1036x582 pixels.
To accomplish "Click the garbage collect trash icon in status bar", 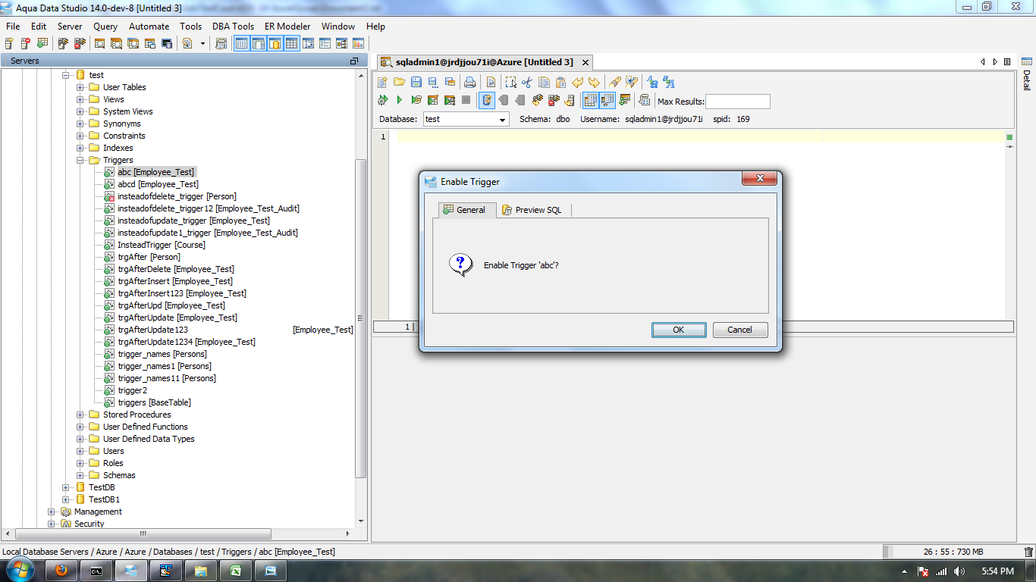I will [x=1028, y=552].
